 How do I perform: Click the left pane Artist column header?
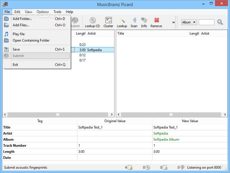click(x=100, y=34)
